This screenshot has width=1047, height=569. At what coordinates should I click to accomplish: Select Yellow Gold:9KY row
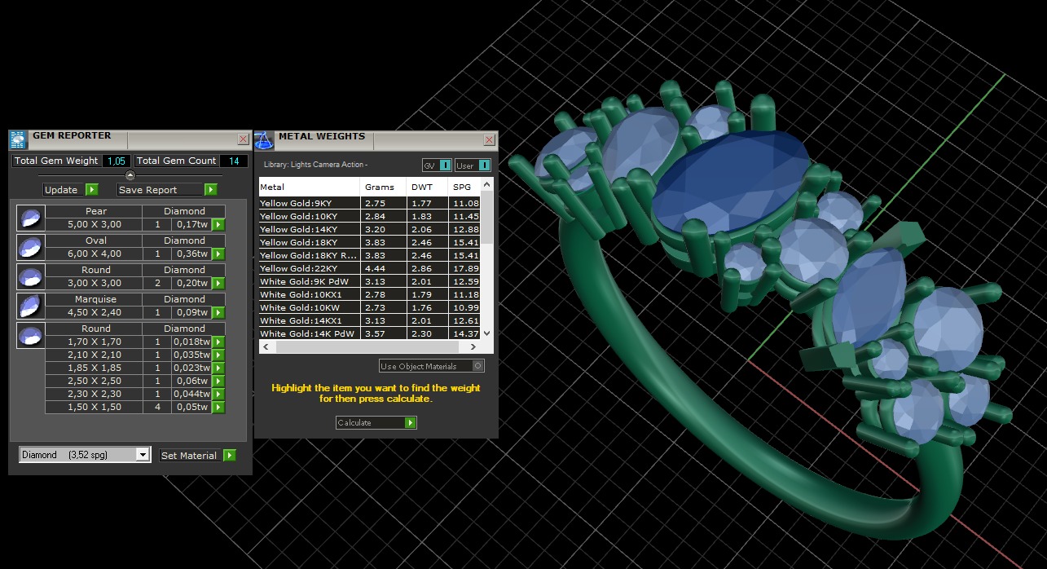[x=370, y=203]
